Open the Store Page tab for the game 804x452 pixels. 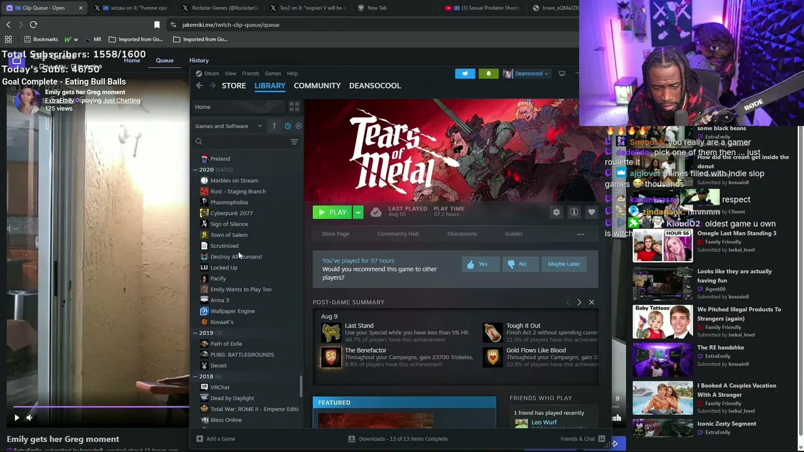(x=335, y=234)
